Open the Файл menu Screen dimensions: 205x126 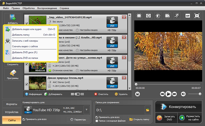(6, 8)
